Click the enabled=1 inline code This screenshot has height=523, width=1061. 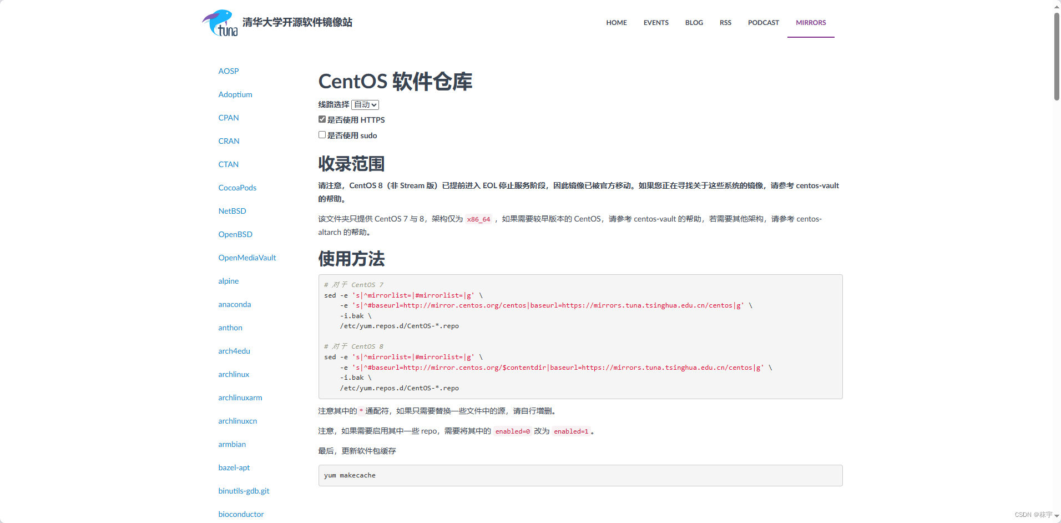coord(571,431)
